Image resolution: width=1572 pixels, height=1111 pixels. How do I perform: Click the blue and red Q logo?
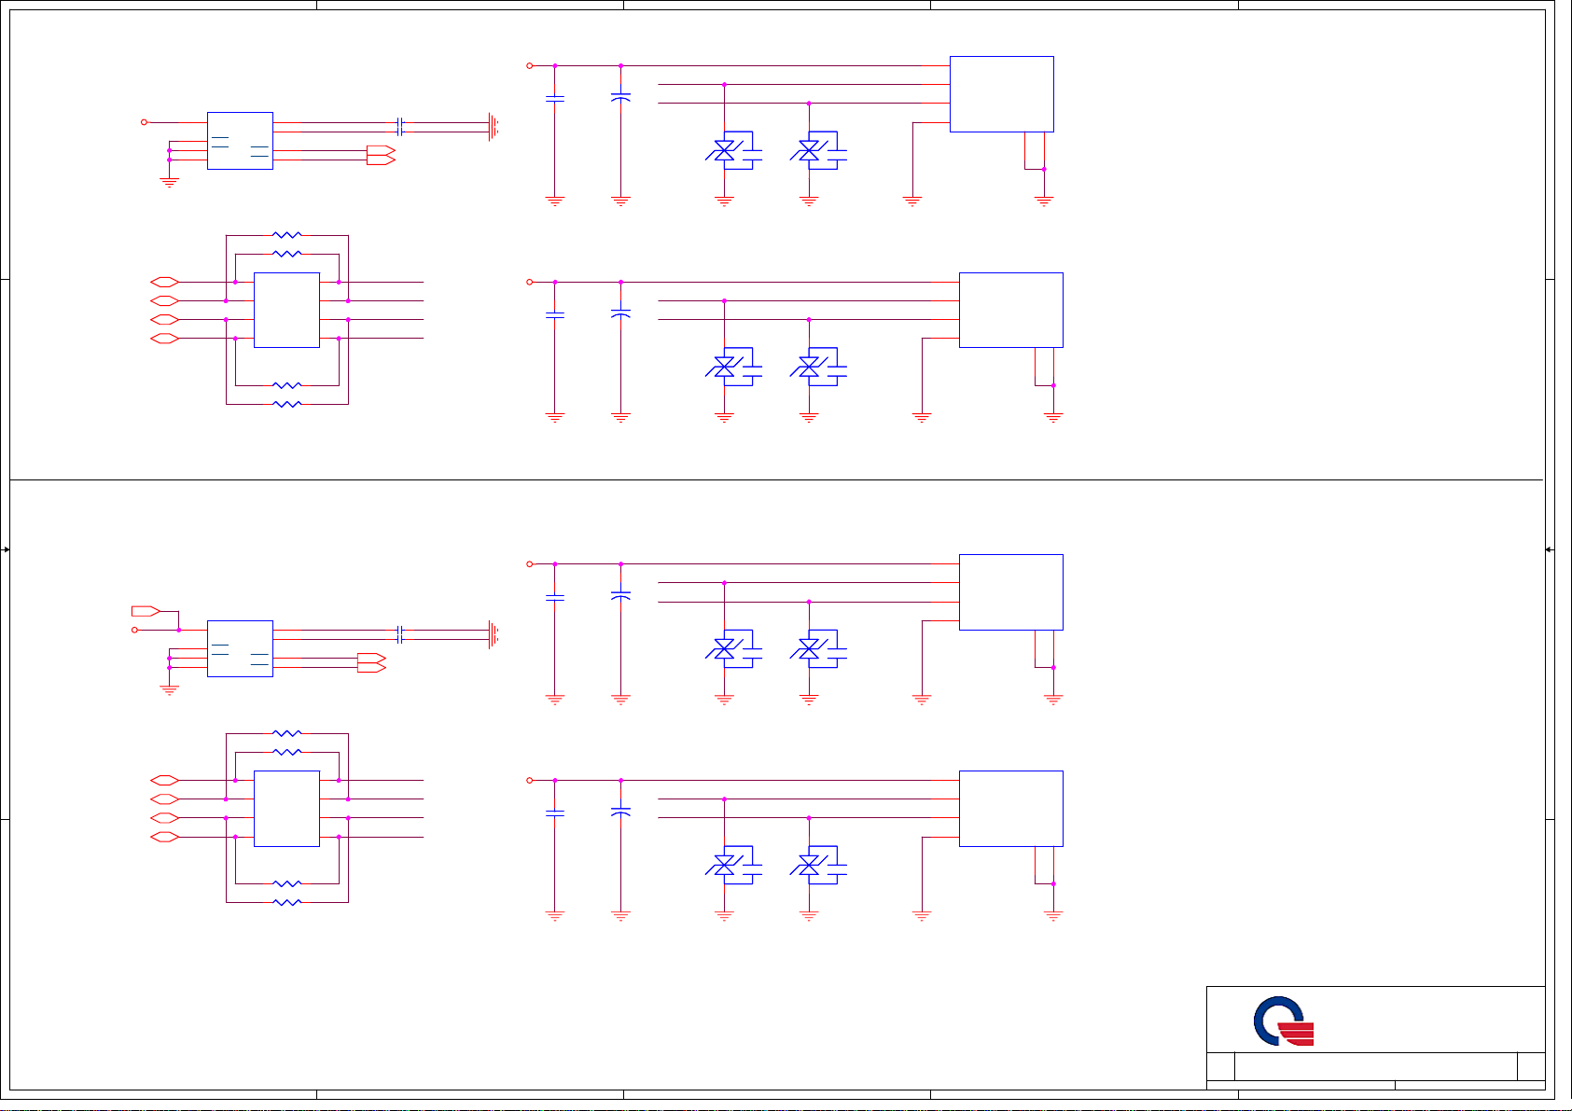(1284, 1021)
